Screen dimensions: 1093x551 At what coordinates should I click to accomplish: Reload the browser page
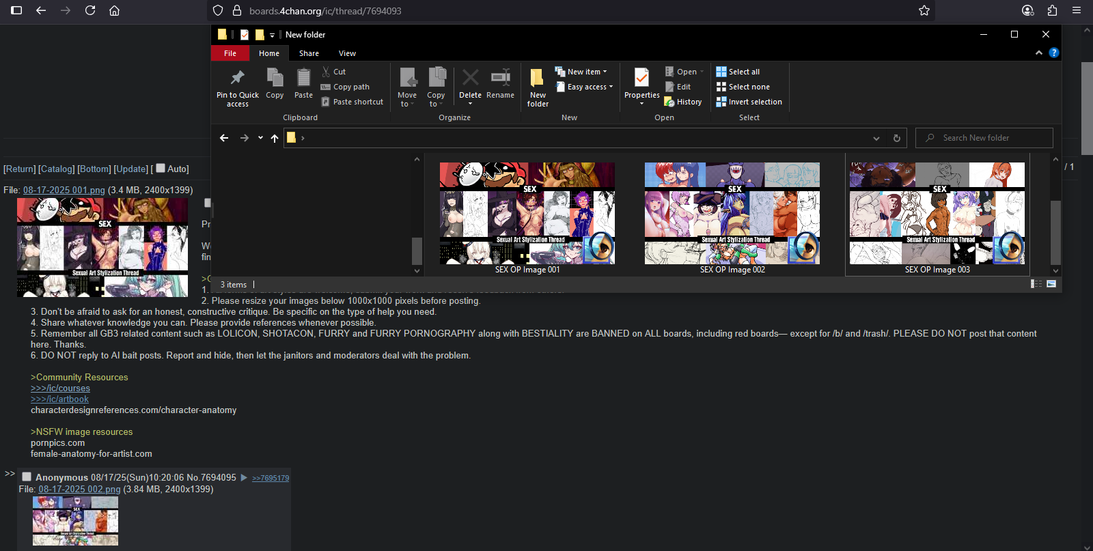90,10
